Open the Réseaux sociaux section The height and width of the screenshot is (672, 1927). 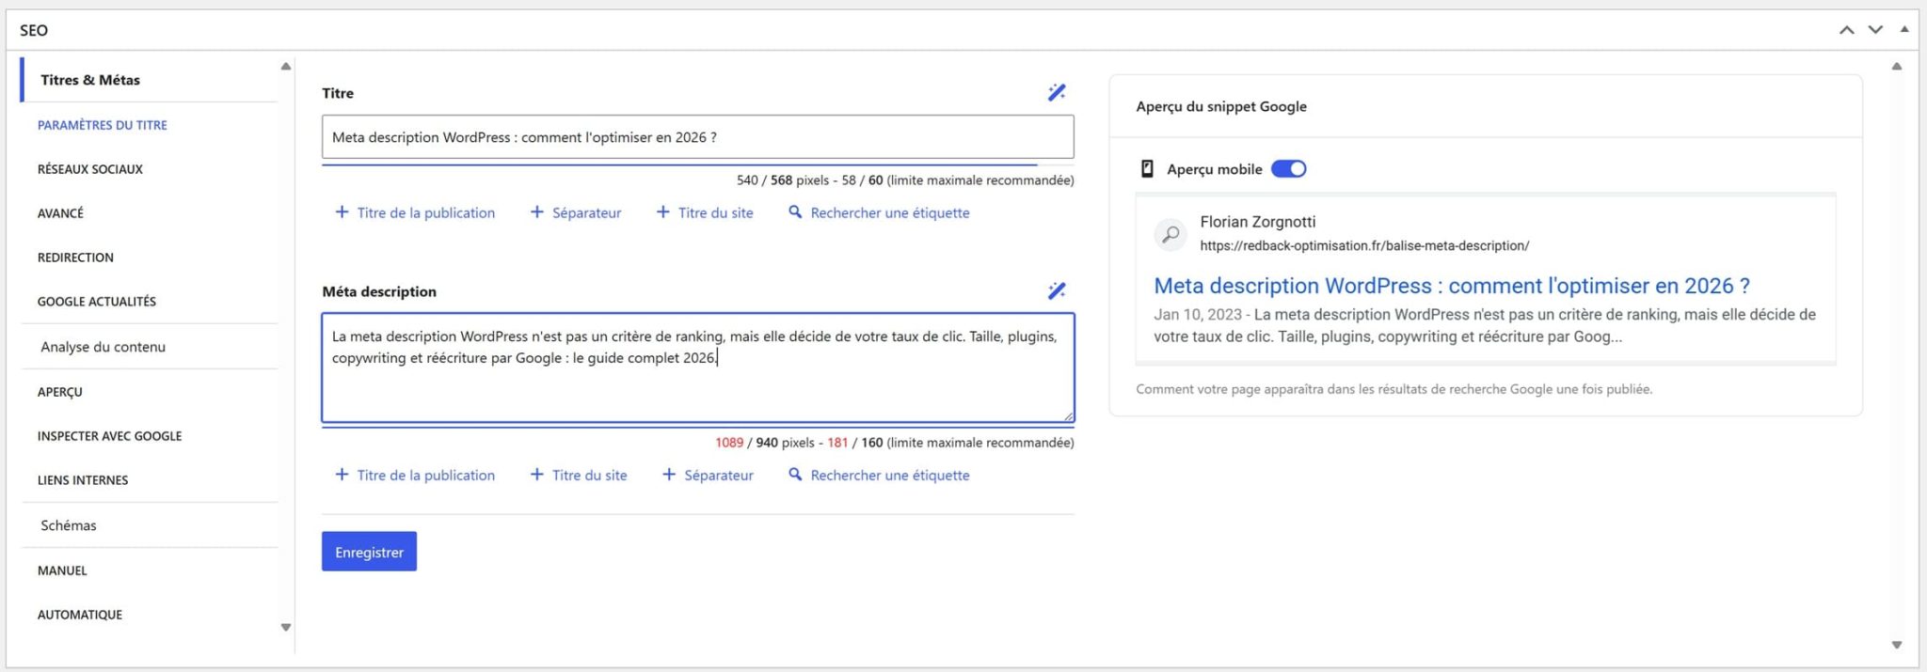tap(90, 169)
